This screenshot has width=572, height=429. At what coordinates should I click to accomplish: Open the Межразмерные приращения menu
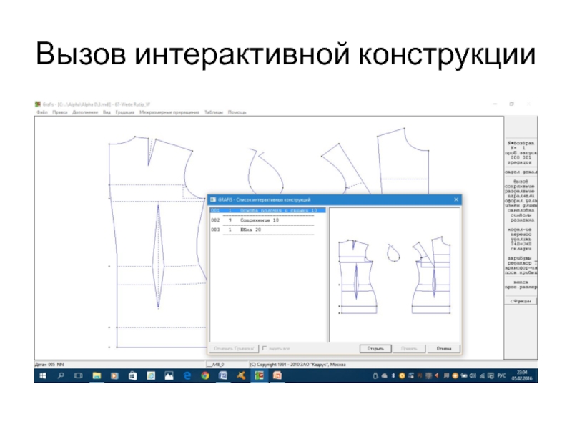point(169,112)
